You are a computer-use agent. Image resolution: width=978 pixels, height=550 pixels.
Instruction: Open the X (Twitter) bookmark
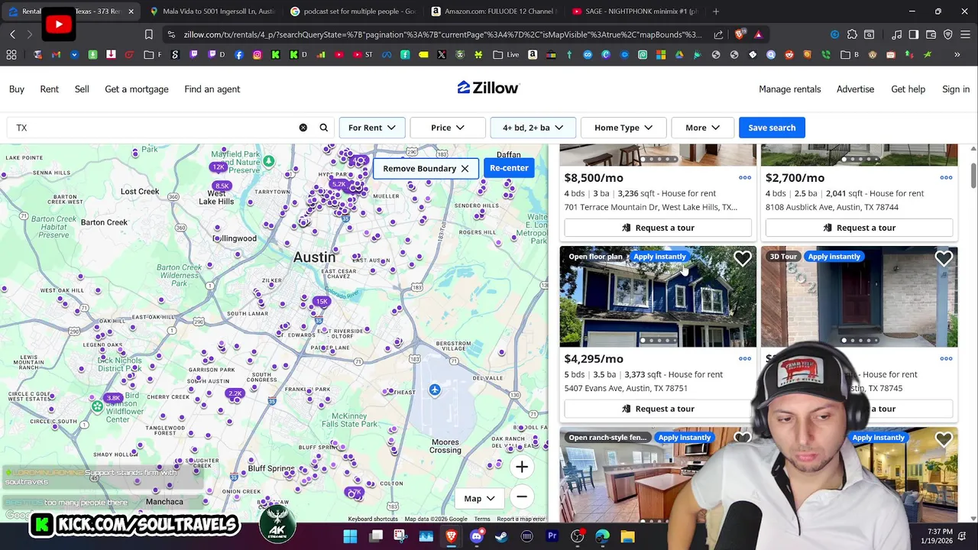pos(442,54)
